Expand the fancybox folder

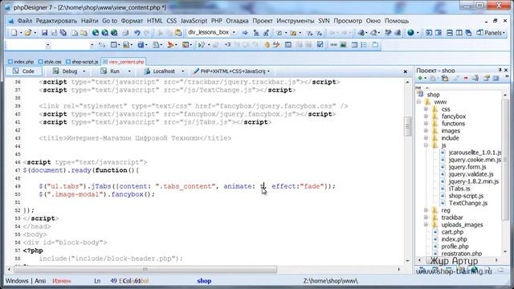tap(426, 116)
